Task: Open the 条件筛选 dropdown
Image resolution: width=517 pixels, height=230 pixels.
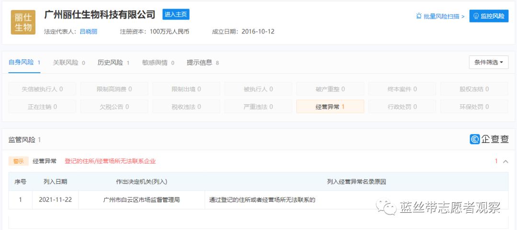Action: (x=489, y=62)
